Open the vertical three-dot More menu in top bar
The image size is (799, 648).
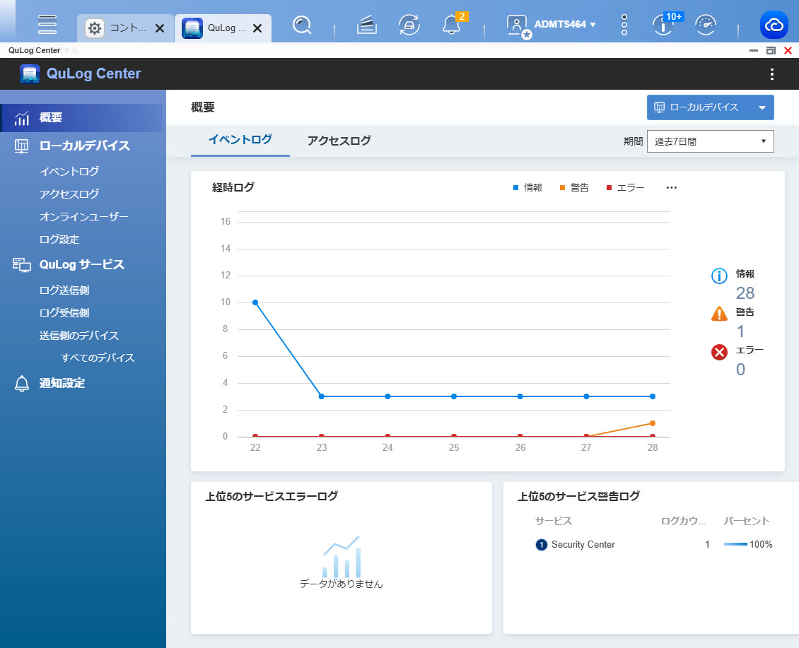[624, 25]
